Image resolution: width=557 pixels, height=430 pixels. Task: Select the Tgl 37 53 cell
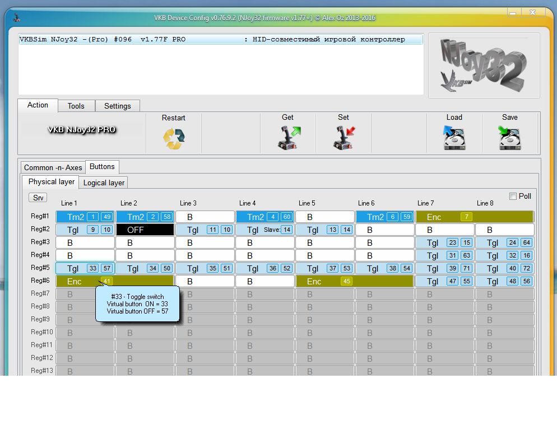[x=325, y=268]
